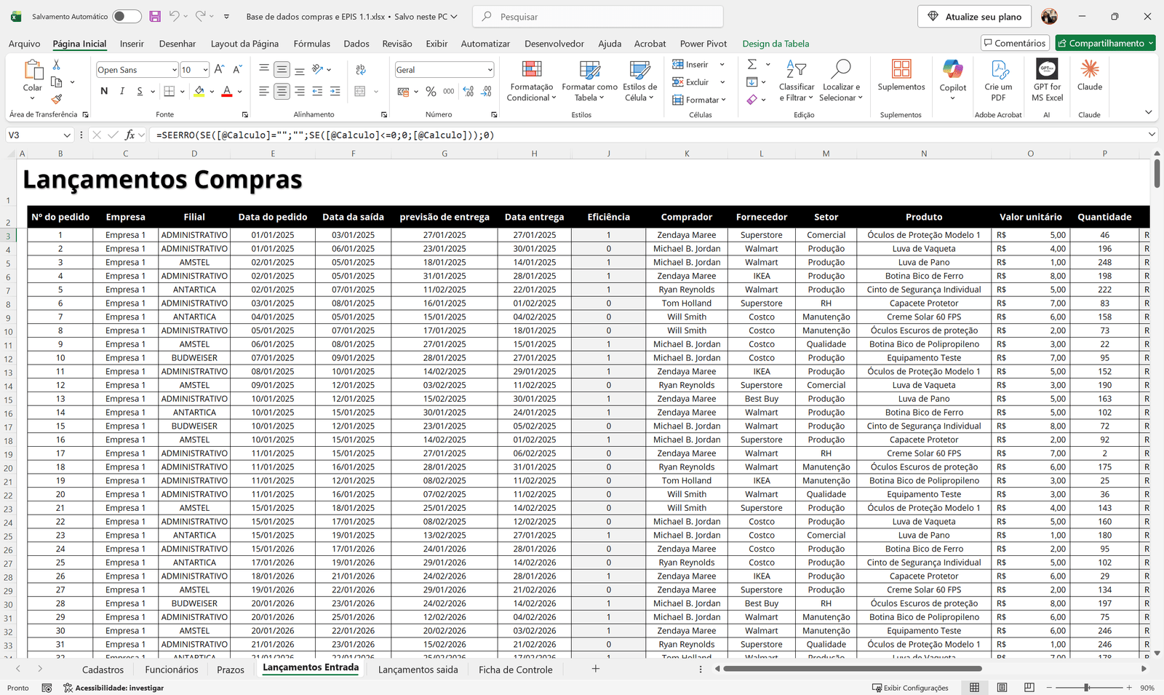Click the Pesquisar search box
This screenshot has width=1164, height=695.
pyautogui.click(x=598, y=16)
